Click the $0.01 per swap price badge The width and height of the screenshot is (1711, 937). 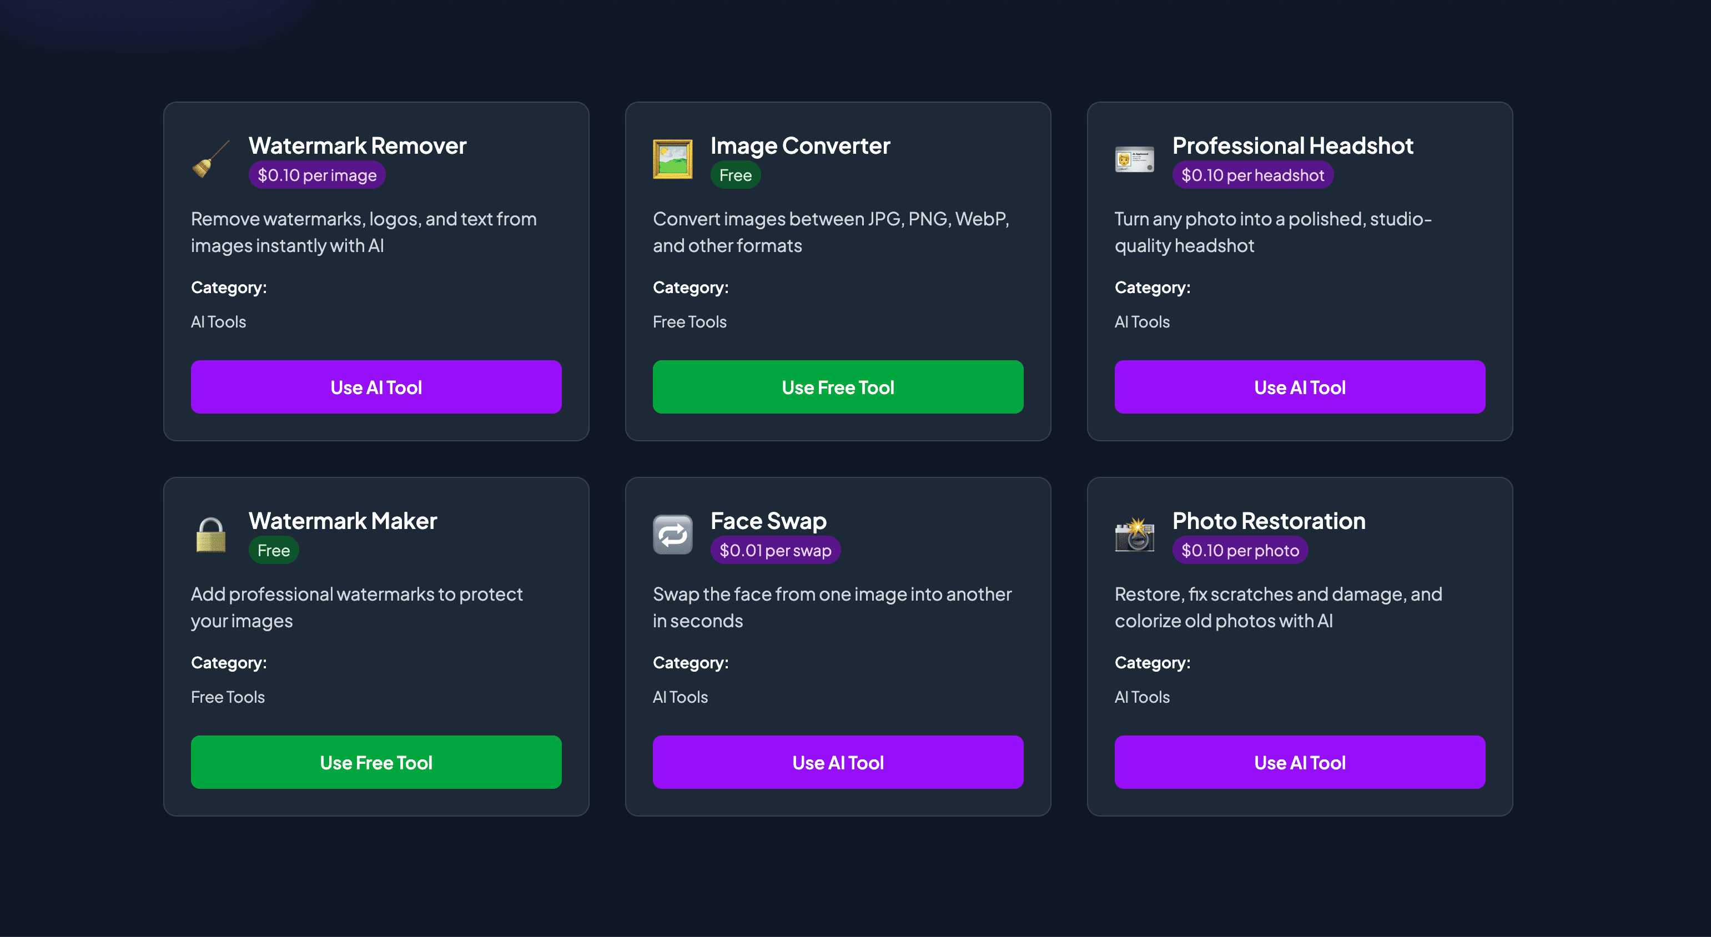[x=775, y=551]
